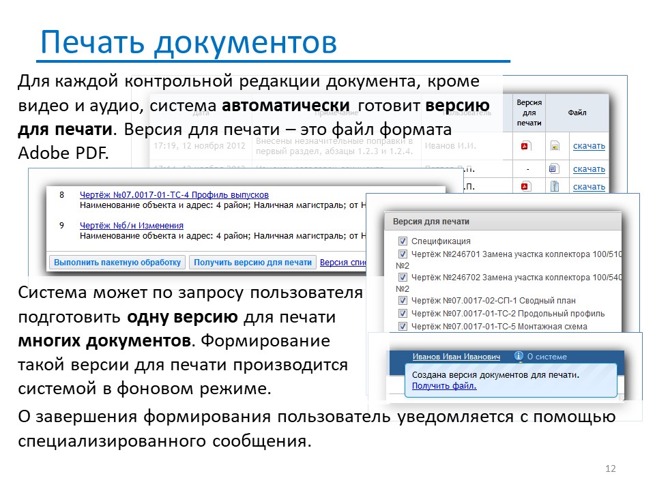The height and width of the screenshot is (491, 655).
Task: Uncheck Чертёж №246701 checkbox
Action: tap(403, 254)
